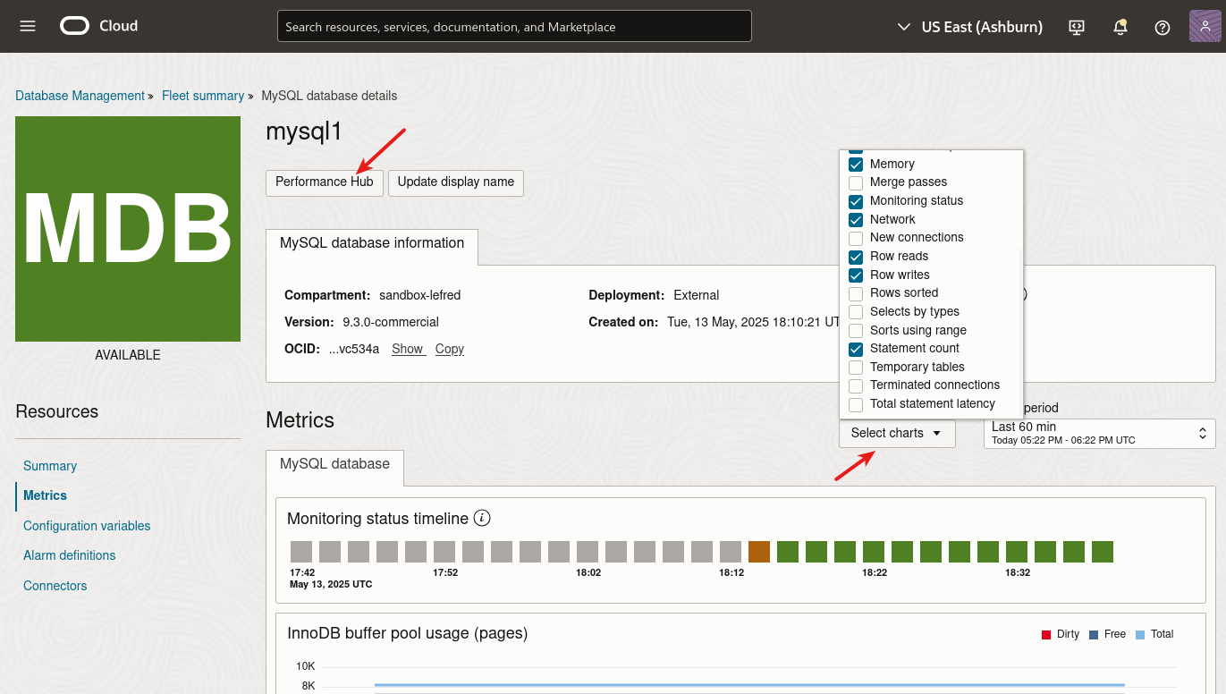Screen dimensions: 1226x694
Task: Show Monitoring status timeline info icon
Action: (x=482, y=519)
